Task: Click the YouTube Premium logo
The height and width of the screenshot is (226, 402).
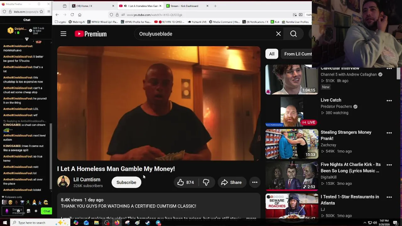Action: tap(91, 34)
